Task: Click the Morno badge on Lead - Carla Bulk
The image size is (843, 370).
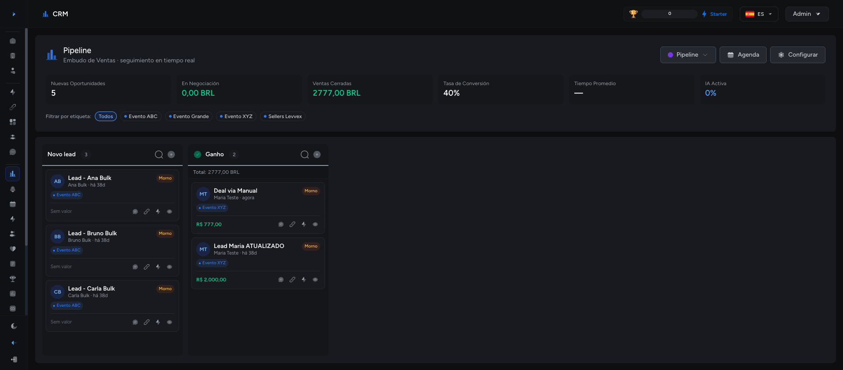Action: coord(165,289)
